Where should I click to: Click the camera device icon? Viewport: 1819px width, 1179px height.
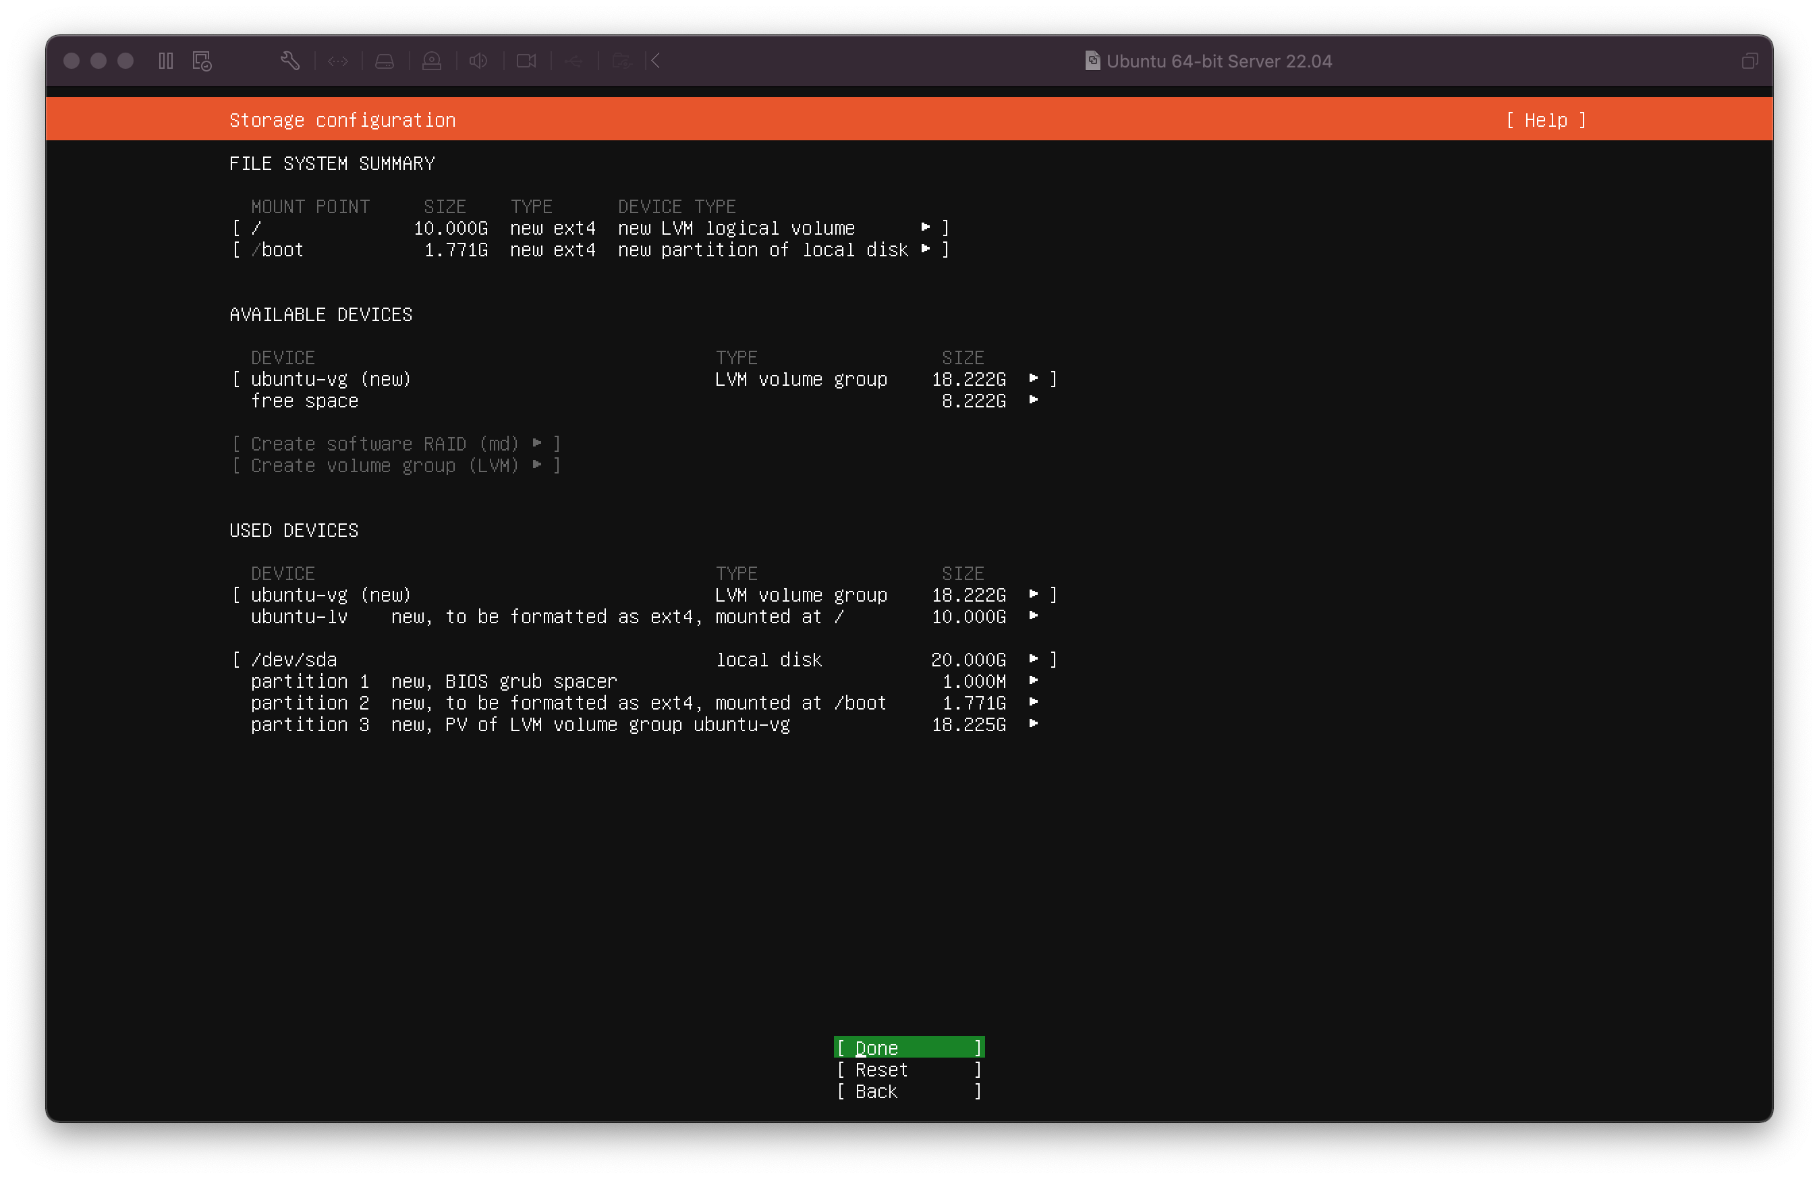coord(526,61)
